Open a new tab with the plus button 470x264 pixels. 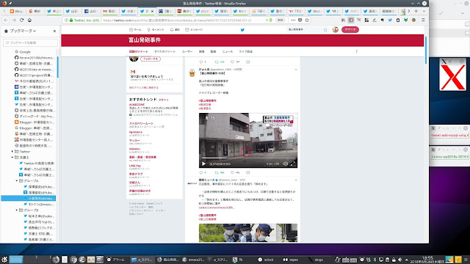(x=416, y=11)
